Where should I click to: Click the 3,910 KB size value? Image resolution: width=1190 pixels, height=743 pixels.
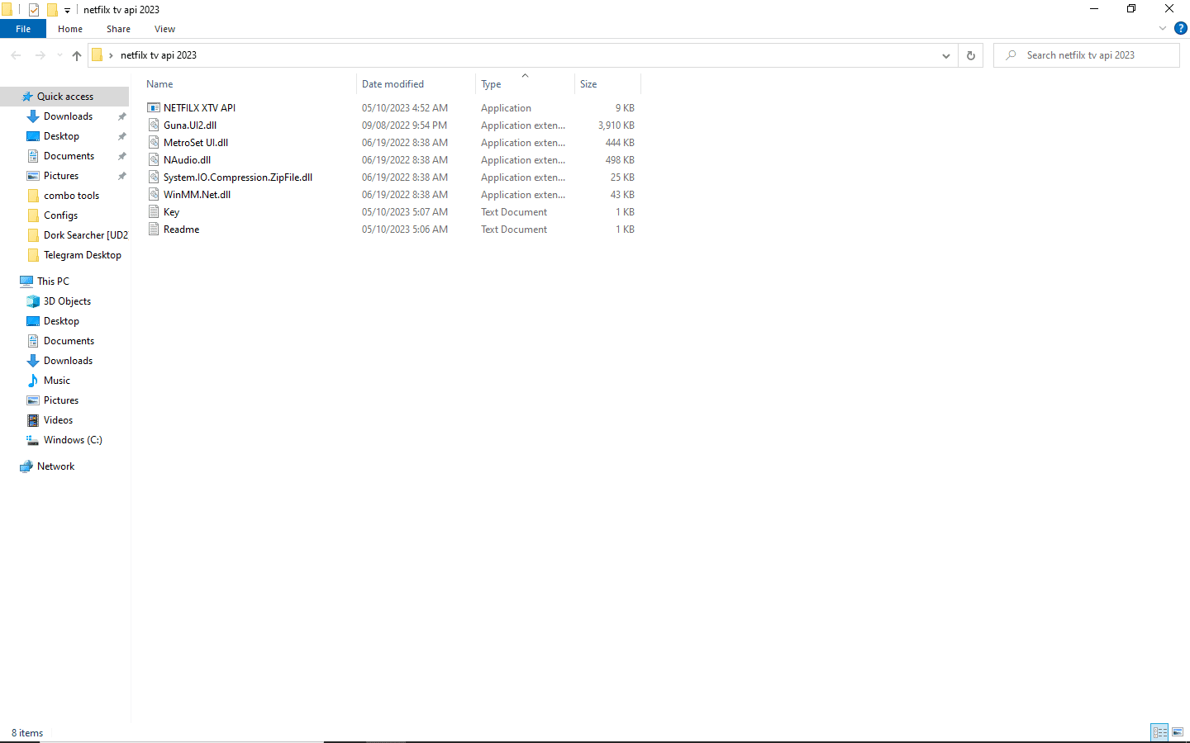[616, 125]
